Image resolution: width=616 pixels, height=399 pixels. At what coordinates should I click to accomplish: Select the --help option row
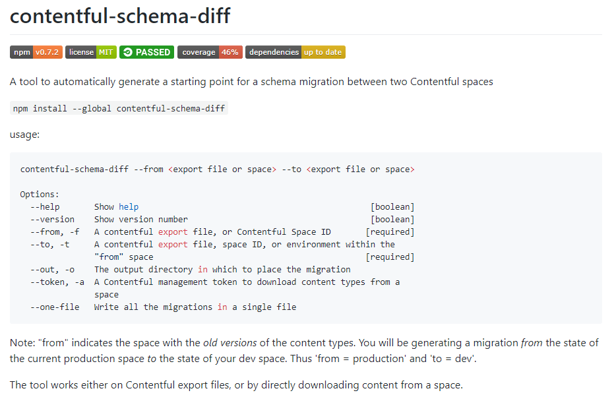click(x=222, y=207)
